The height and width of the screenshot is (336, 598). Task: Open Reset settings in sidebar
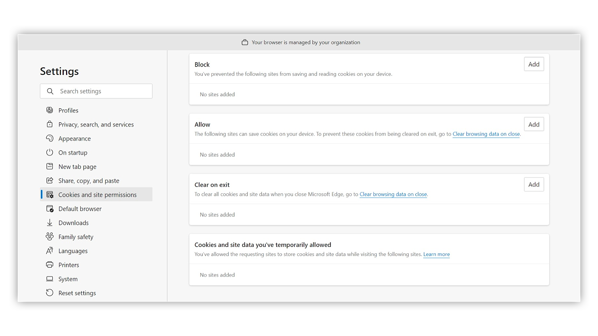pyautogui.click(x=77, y=293)
